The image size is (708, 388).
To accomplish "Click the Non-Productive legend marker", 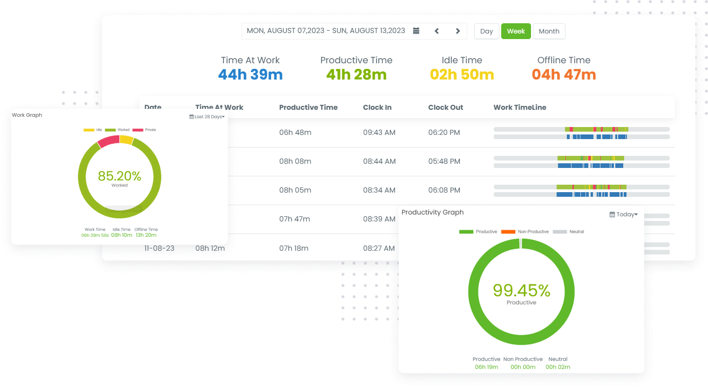I will click(508, 231).
